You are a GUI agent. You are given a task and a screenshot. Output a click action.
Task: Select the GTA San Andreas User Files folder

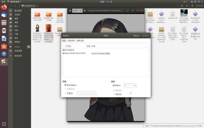click(x=60, y=17)
